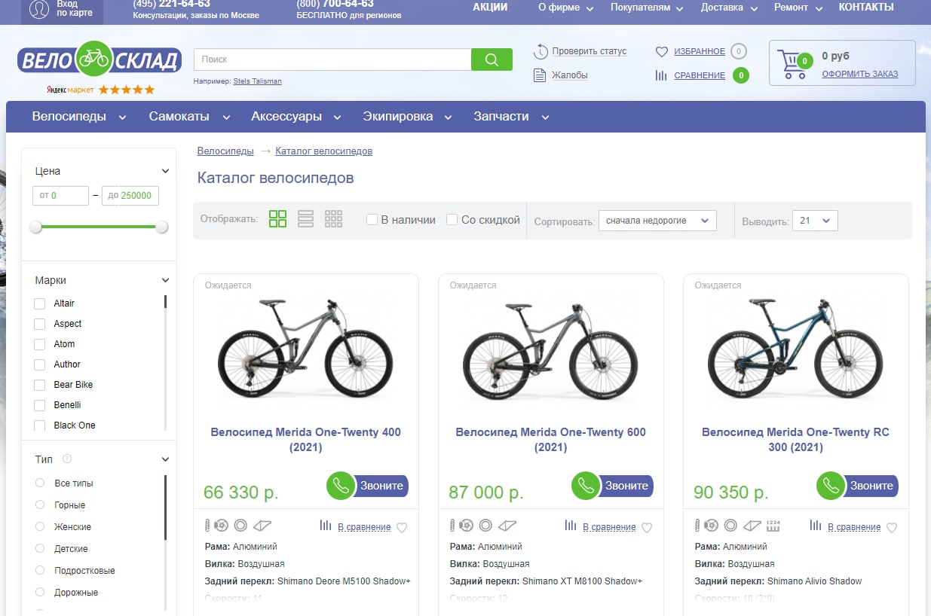Click the Stels Talisman example link
The image size is (931, 616).
(257, 81)
